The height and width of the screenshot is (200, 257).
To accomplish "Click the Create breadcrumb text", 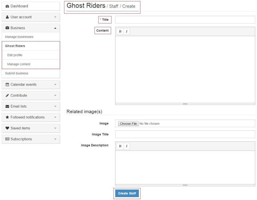I will point(129,6).
